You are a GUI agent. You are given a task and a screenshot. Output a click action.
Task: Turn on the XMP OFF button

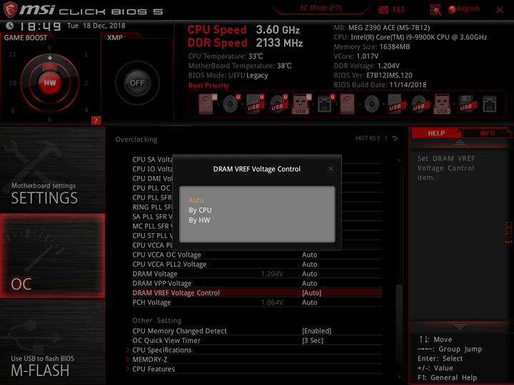click(137, 83)
